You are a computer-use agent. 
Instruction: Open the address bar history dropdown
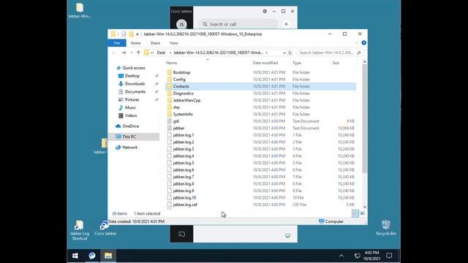pos(284,53)
